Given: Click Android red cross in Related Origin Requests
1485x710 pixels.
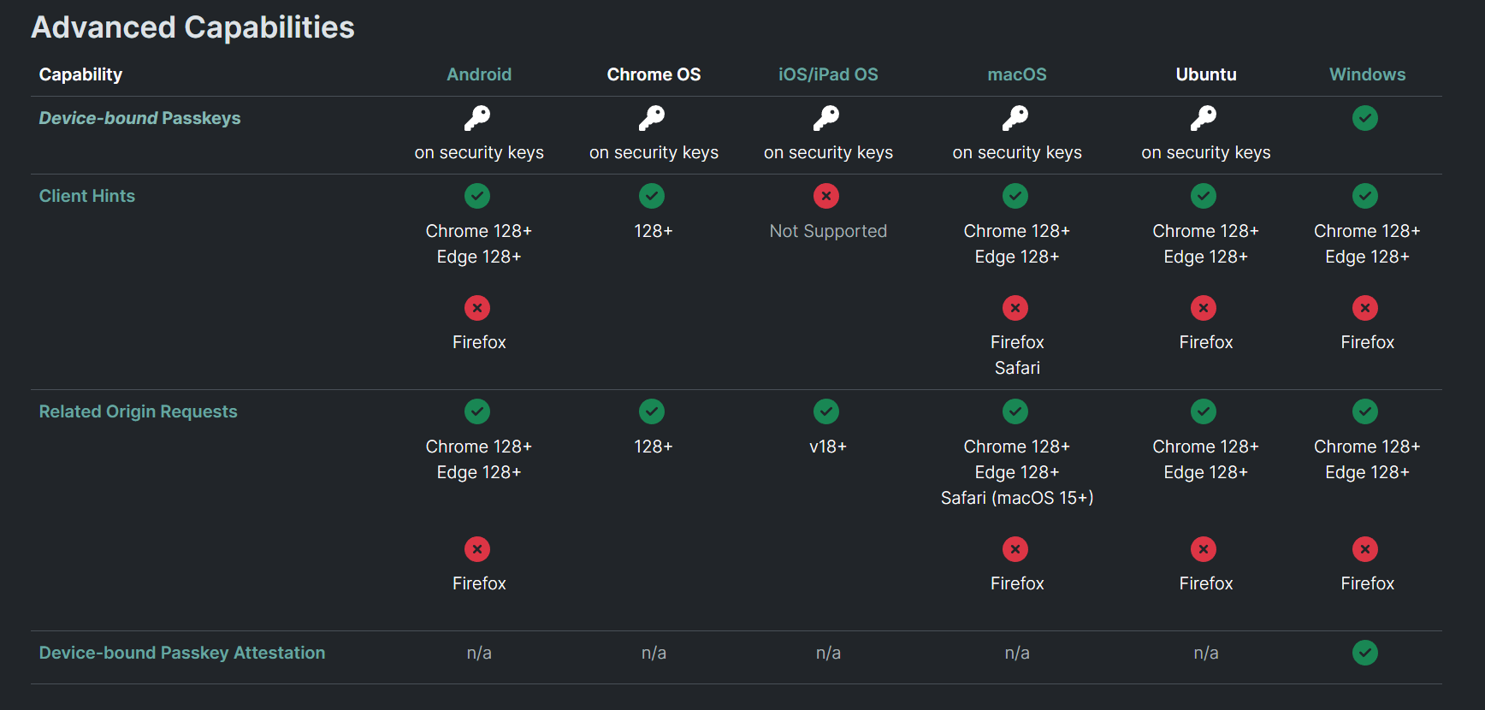Looking at the screenshot, I should coord(477,549).
